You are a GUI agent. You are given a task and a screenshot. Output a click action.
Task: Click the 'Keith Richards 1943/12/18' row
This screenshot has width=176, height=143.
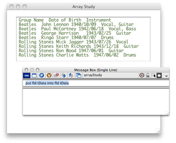pyautogui.click(x=78, y=46)
